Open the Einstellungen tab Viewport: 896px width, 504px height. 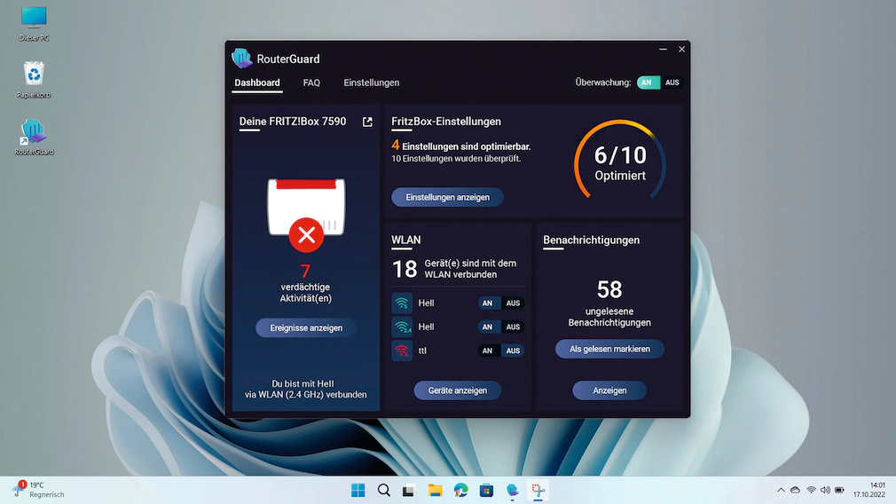tap(372, 83)
